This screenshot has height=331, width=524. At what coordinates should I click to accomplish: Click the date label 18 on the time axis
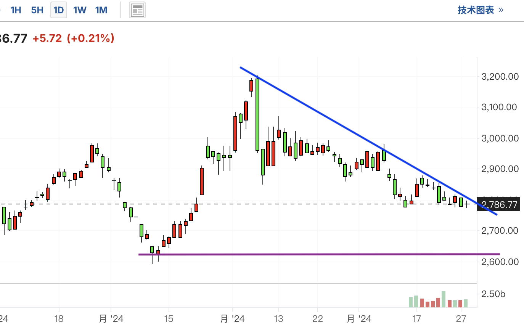[x=59, y=319]
